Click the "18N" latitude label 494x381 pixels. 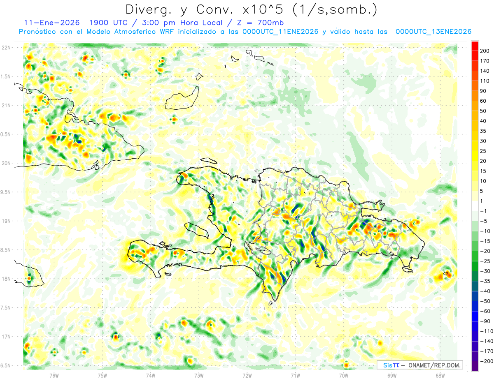pyautogui.click(x=6, y=279)
